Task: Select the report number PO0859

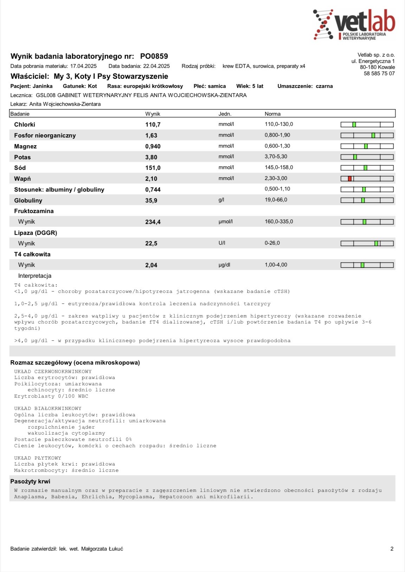Action: 154,56
